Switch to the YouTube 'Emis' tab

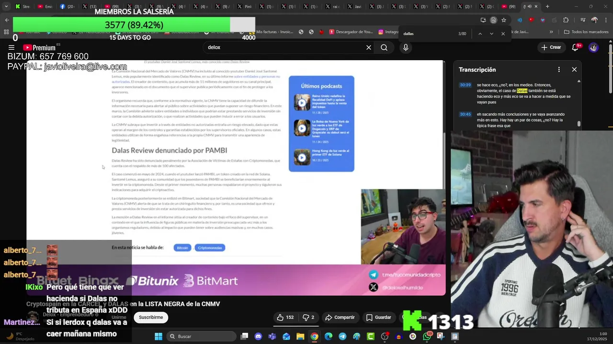click(45, 7)
